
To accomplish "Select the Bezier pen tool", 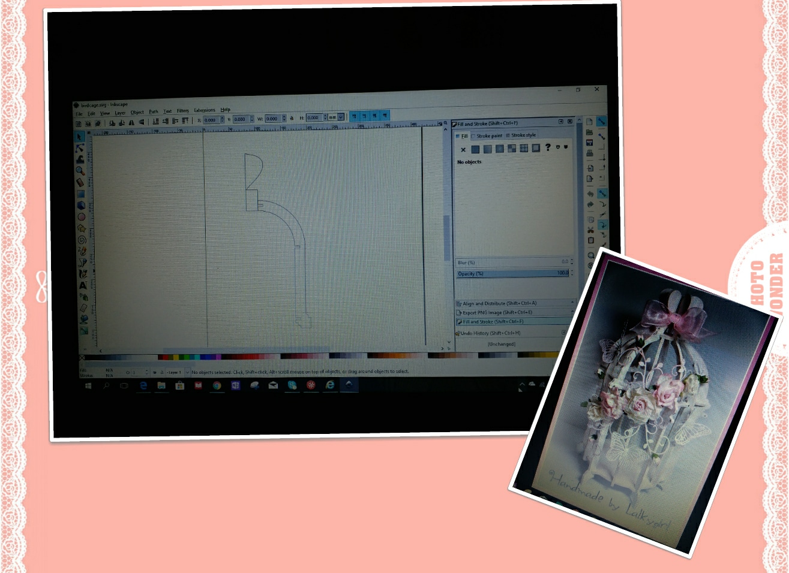I will coord(82,263).
